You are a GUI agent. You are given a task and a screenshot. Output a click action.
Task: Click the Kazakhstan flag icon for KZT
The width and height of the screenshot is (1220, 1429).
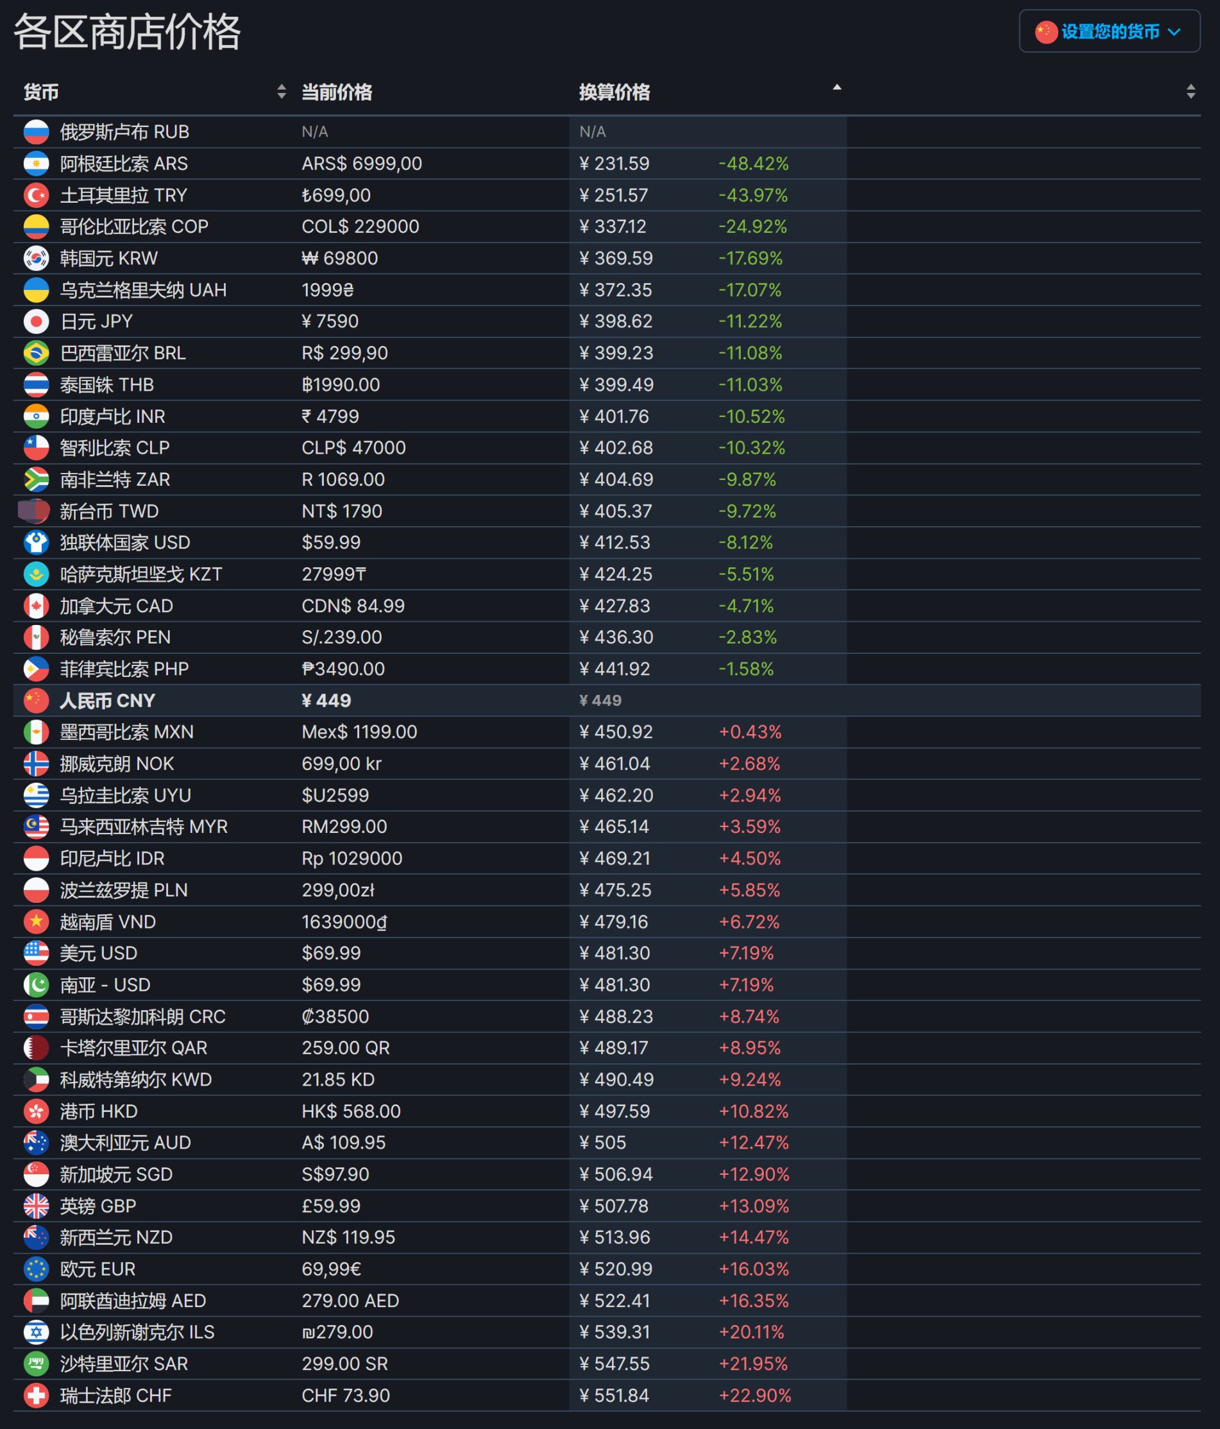[x=36, y=574]
